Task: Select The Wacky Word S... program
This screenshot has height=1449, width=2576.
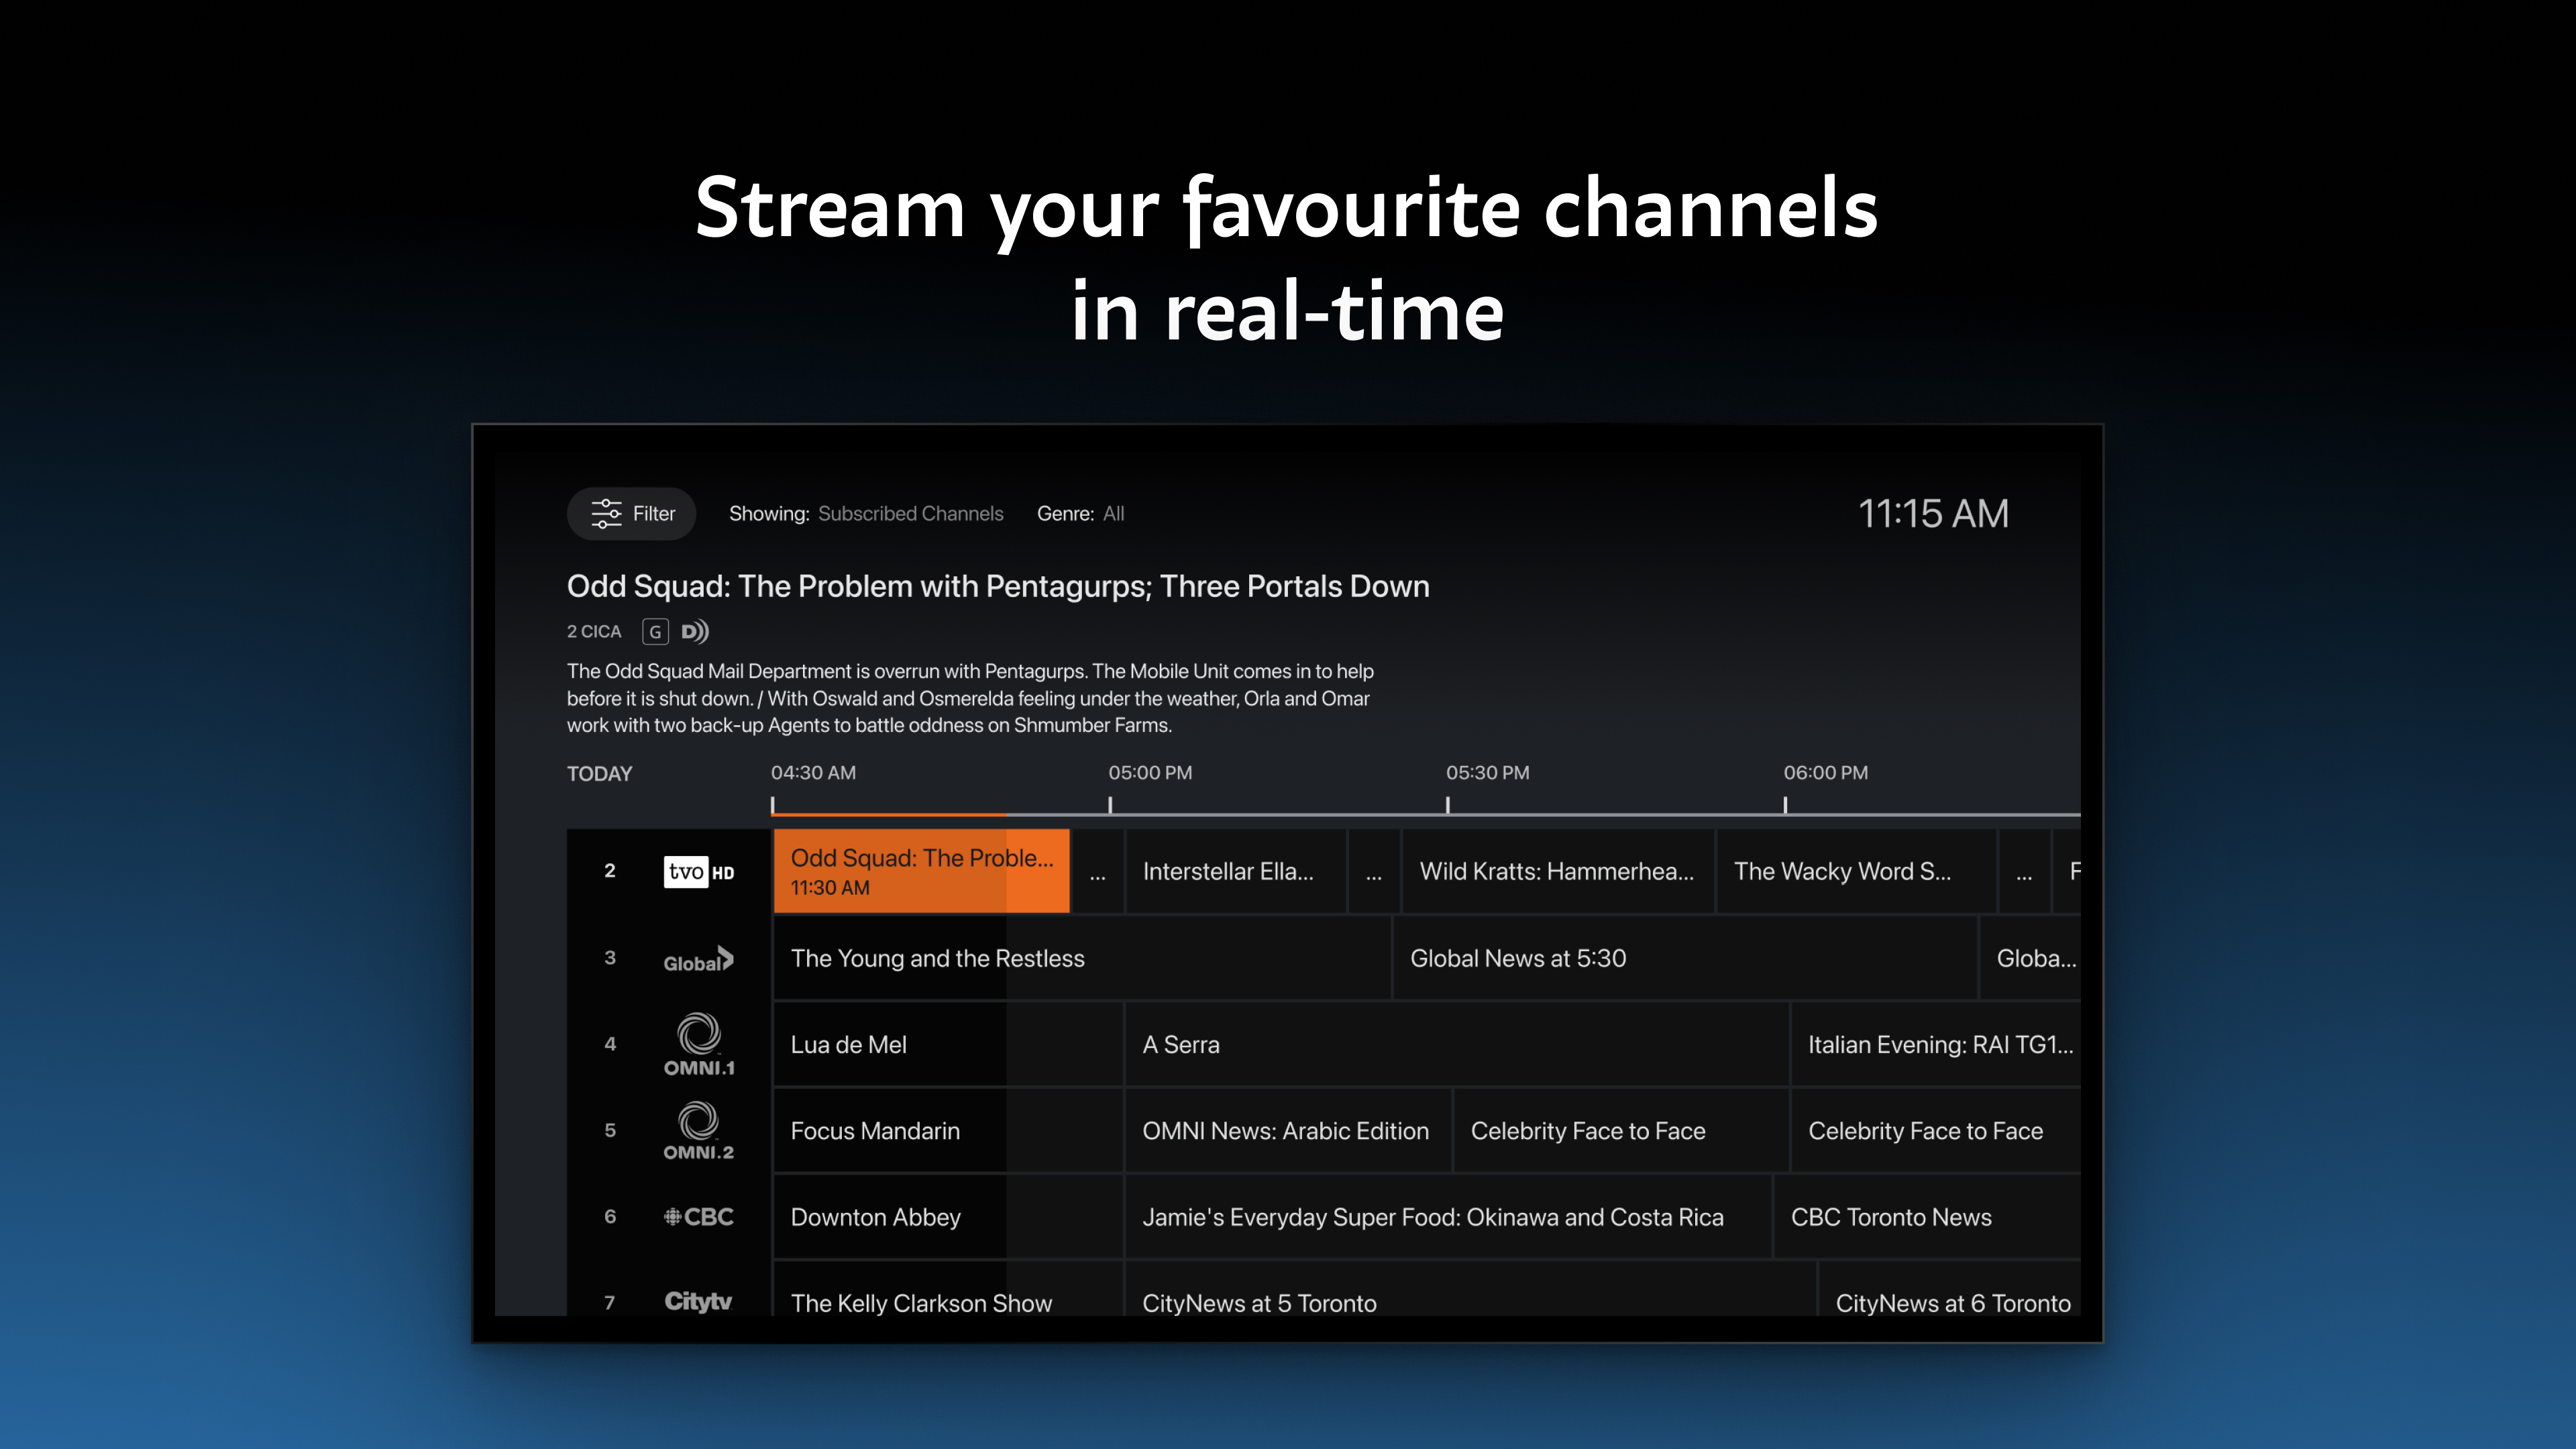Action: pos(1857,872)
